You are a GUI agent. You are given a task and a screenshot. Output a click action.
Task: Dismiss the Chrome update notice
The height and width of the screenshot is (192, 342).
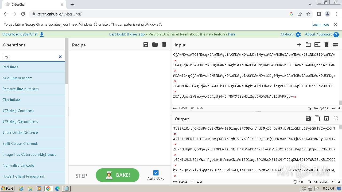pyautogui.click(x=336, y=24)
